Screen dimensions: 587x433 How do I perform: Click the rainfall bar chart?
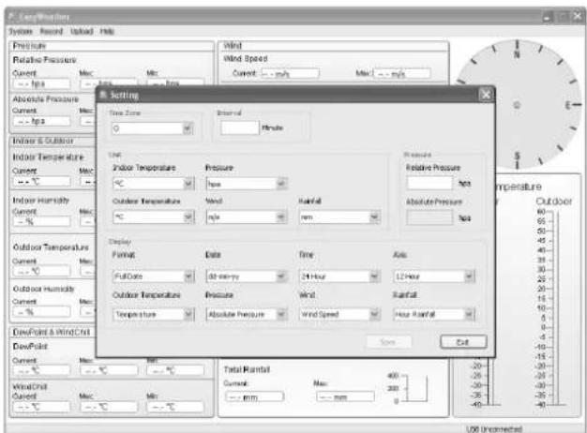(x=408, y=388)
